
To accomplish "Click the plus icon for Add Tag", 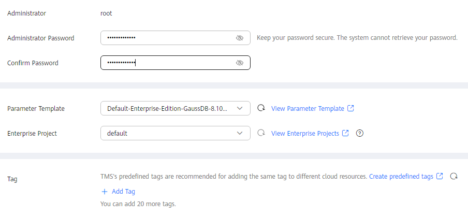I will (105, 192).
